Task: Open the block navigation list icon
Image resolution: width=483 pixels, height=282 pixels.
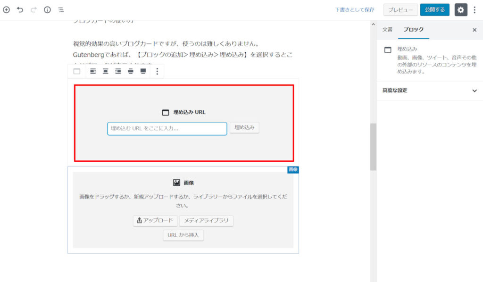Action: pyautogui.click(x=61, y=10)
